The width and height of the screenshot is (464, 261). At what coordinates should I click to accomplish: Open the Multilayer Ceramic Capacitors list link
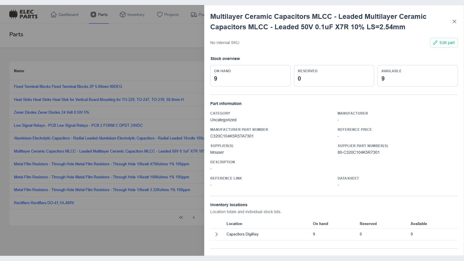click(x=109, y=151)
